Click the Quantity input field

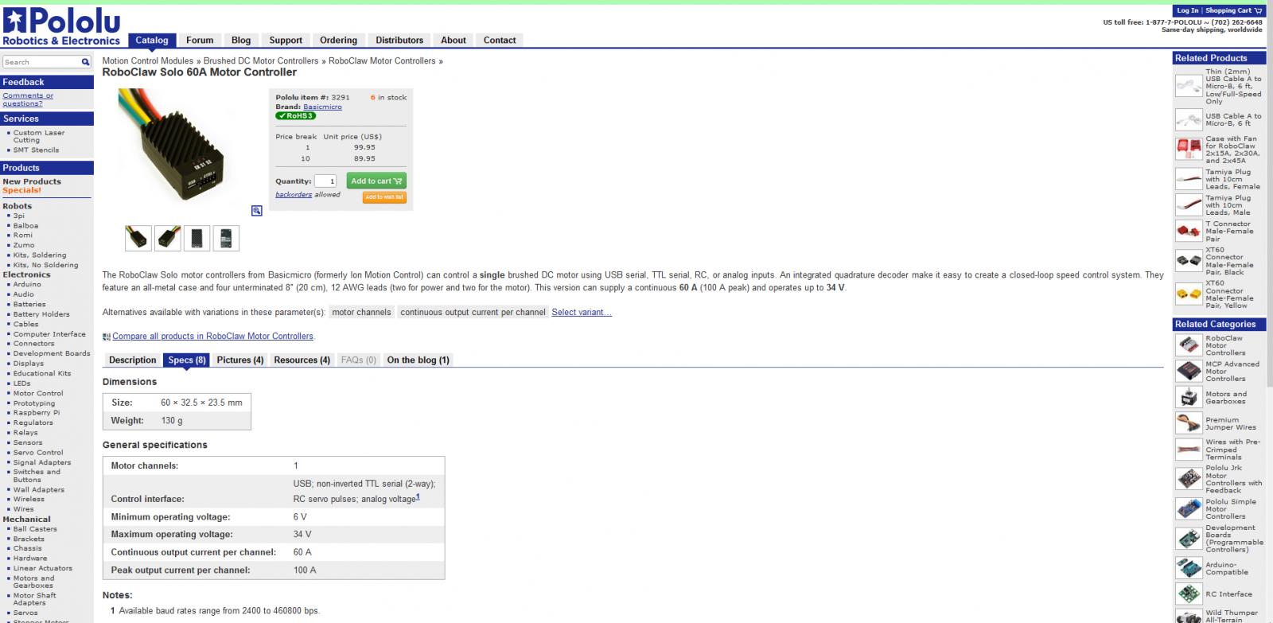pos(325,181)
